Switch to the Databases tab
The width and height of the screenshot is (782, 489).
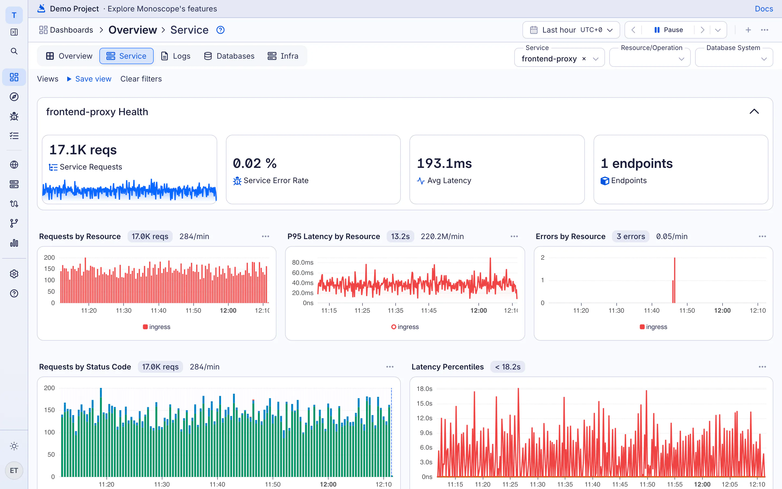[x=229, y=56]
